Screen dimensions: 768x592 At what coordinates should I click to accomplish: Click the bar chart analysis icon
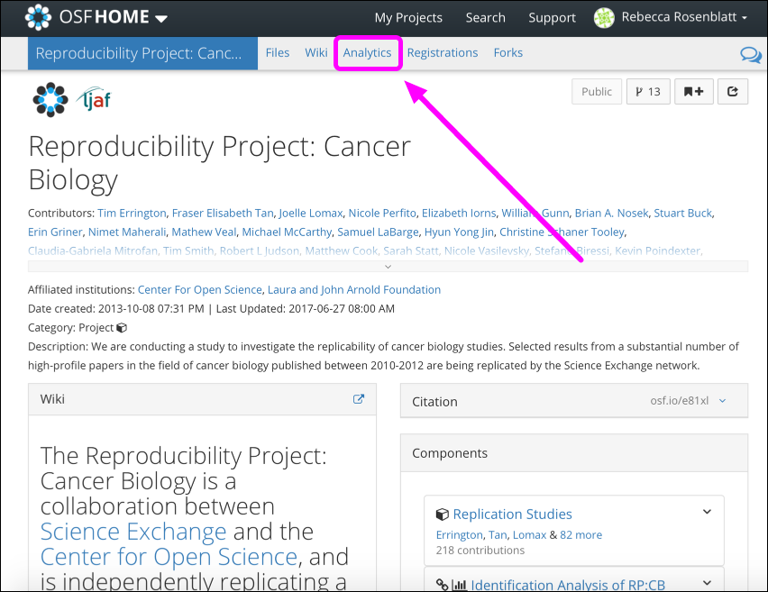[x=459, y=585]
